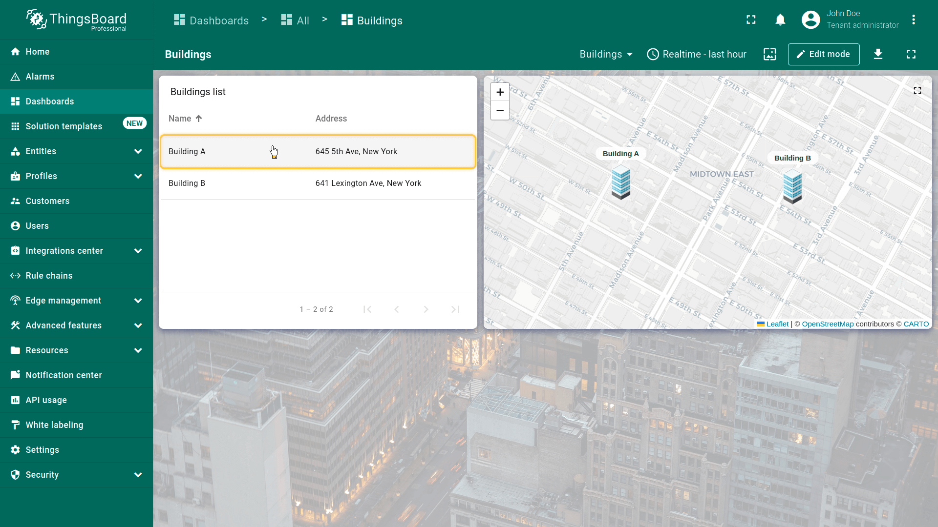Open Realtime - last hour time window
Screen dimensions: 938x527
coord(697,54)
